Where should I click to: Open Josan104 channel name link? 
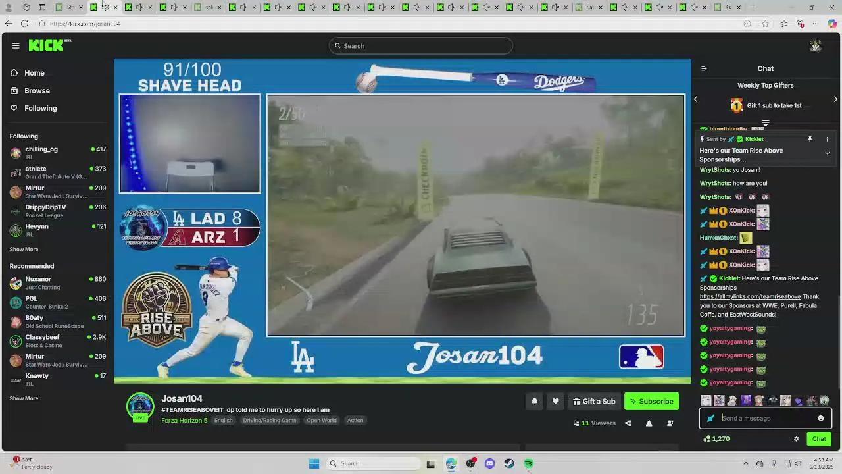[182, 398]
